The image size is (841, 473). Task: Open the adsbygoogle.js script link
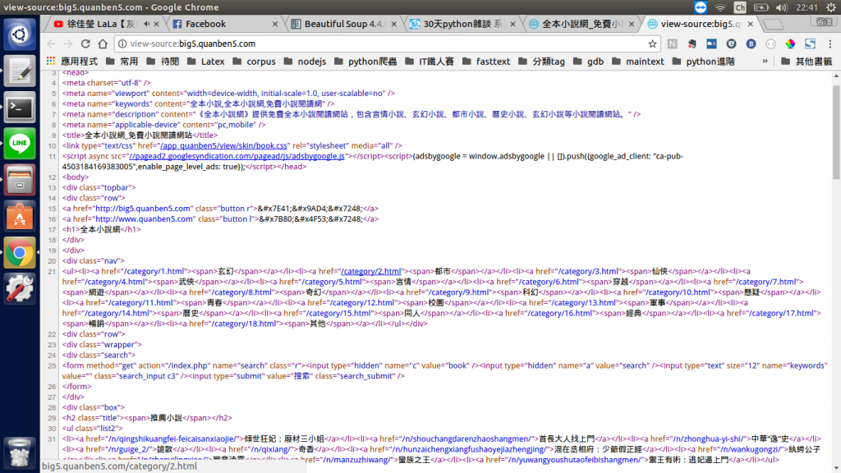point(237,156)
